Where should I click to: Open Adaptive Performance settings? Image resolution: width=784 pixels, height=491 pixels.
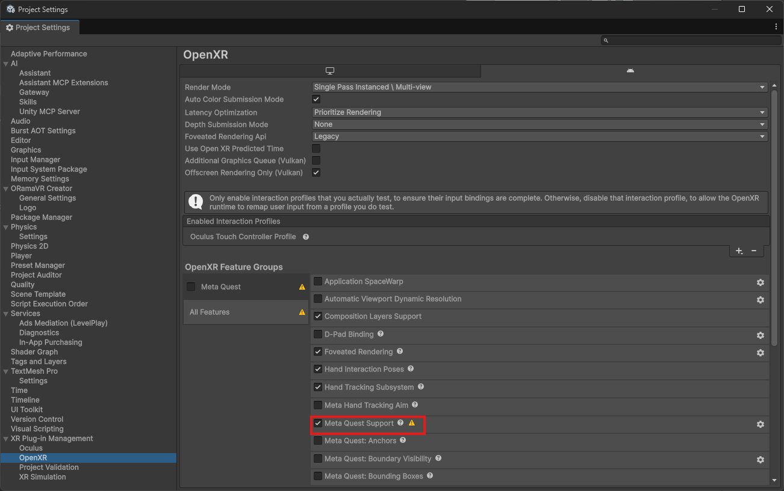click(x=49, y=54)
